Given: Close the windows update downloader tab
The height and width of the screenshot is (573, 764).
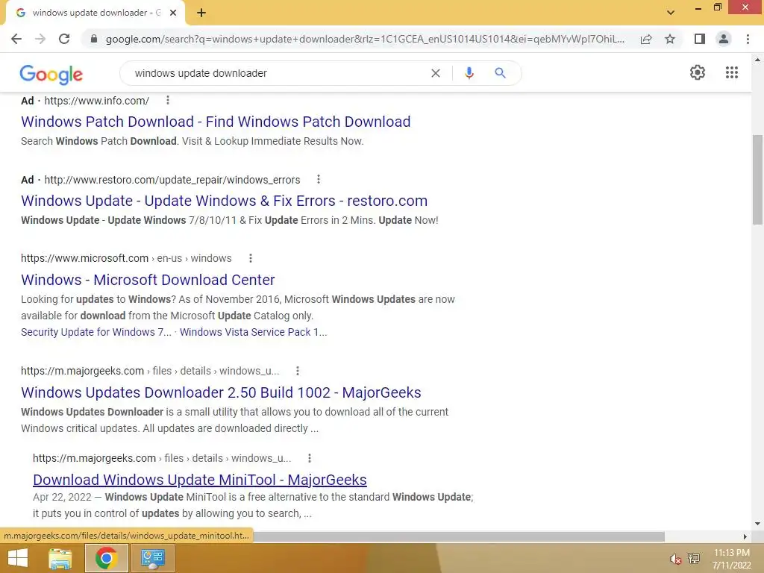Looking at the screenshot, I should (173, 13).
